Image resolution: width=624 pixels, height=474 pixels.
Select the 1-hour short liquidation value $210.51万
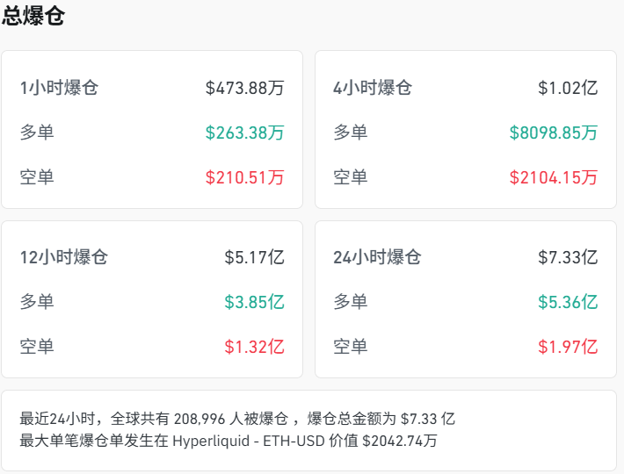[245, 177]
